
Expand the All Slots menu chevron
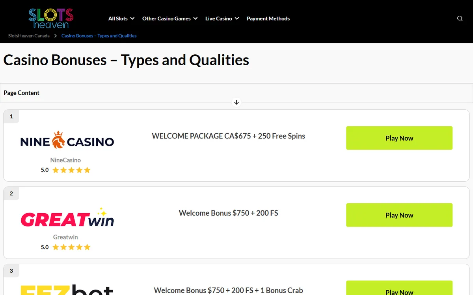[x=132, y=18]
